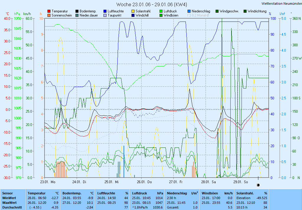Click the 360 N wind direction axis label
The width and height of the screenshot is (302, 210).
click(x=296, y=19)
